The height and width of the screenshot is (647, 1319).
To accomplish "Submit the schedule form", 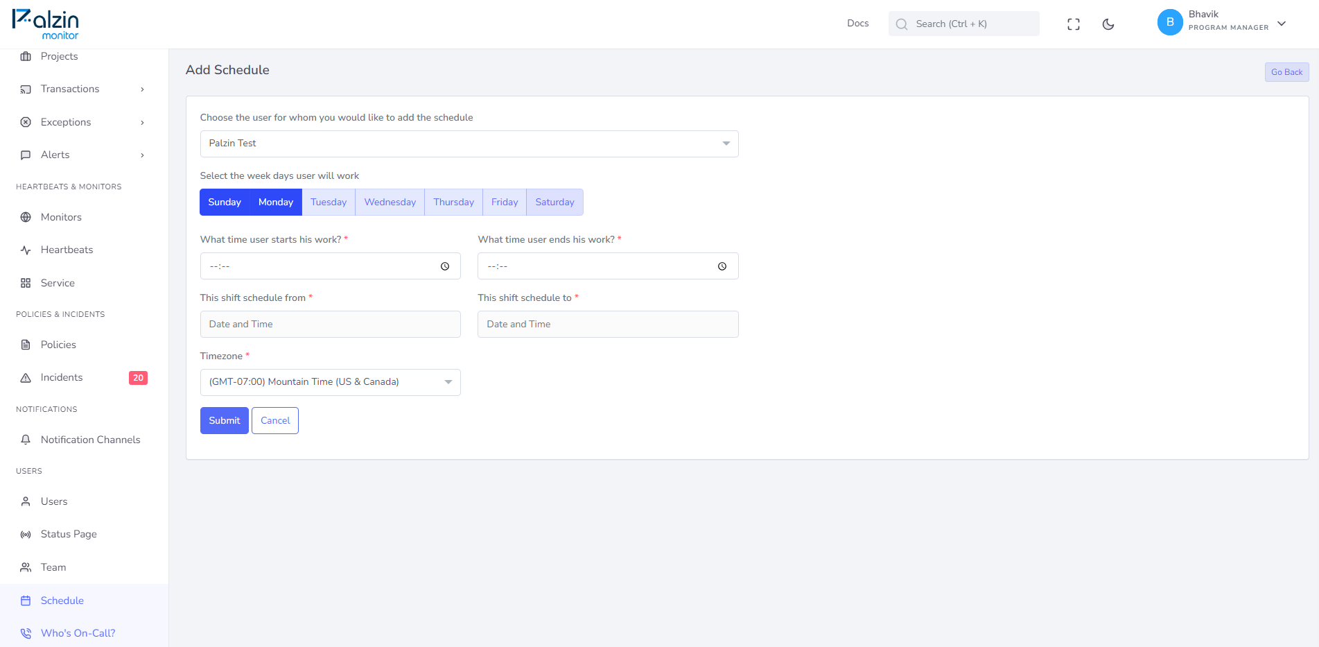I will tap(225, 421).
